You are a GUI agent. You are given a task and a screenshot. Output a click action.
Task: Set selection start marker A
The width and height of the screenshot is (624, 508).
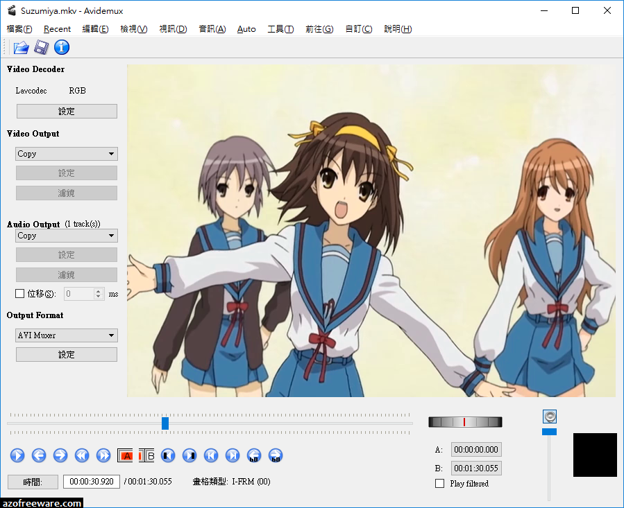coord(125,455)
